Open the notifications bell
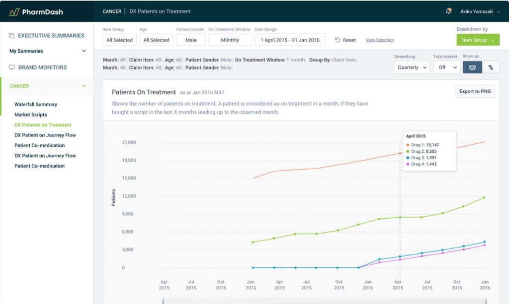 [x=449, y=11]
